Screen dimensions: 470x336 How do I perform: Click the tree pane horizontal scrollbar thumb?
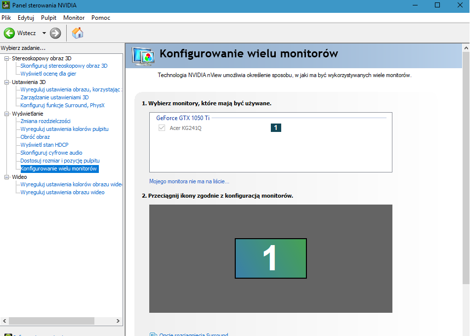coord(51,321)
